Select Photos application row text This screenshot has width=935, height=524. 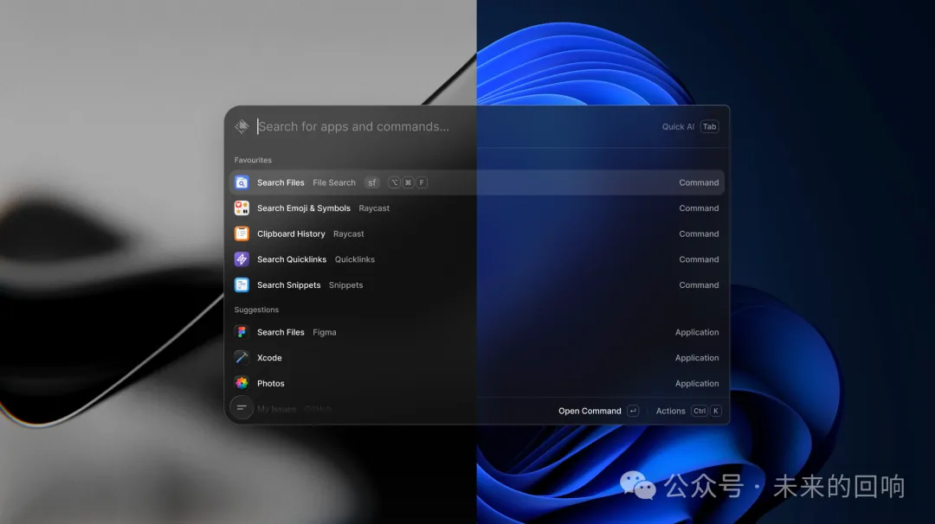point(271,383)
